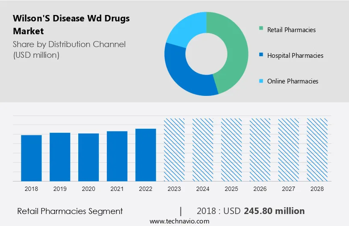This screenshot has width=349, height=226.
Task: Click the solid blue bar for 2018
Action: tap(31, 158)
